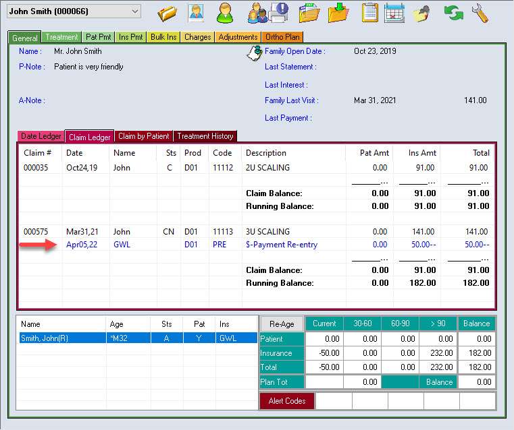The width and height of the screenshot is (514, 430).
Task: Click the Patient is very friendly note
Action: coord(88,67)
